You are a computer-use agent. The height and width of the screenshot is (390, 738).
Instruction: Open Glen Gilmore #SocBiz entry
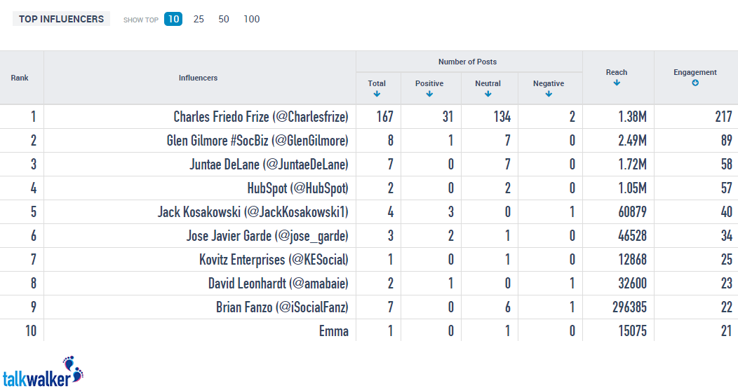pyautogui.click(x=257, y=141)
